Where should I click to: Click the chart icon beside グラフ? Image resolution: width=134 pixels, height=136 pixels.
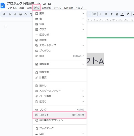pyautogui.click(x=37, y=29)
